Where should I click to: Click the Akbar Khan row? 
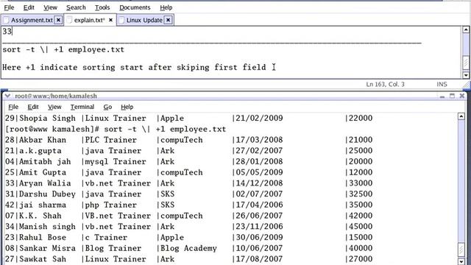[x=189, y=140]
